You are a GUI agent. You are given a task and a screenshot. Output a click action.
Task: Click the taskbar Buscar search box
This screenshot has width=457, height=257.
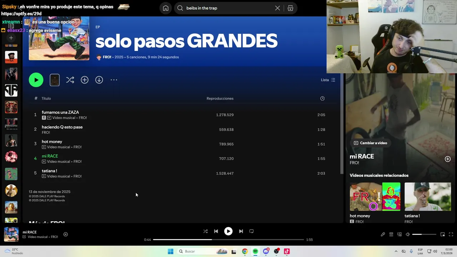tap(202, 251)
